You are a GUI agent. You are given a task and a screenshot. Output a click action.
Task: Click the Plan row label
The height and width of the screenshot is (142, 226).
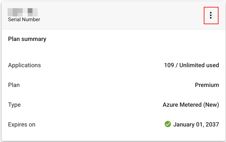(14, 85)
